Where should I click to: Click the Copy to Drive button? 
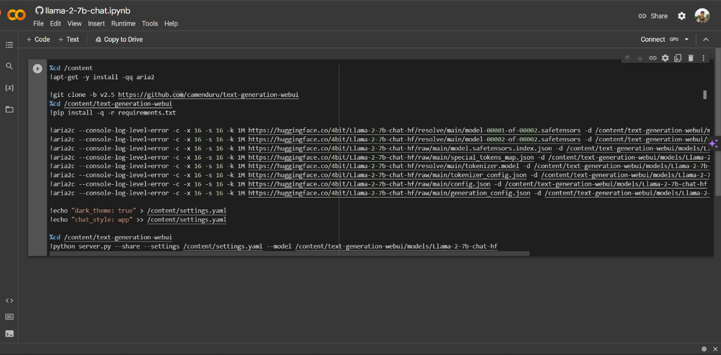point(118,39)
